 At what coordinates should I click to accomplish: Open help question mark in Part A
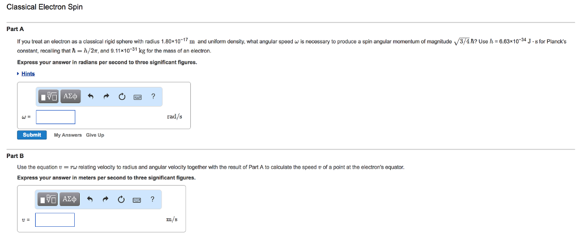(x=153, y=96)
